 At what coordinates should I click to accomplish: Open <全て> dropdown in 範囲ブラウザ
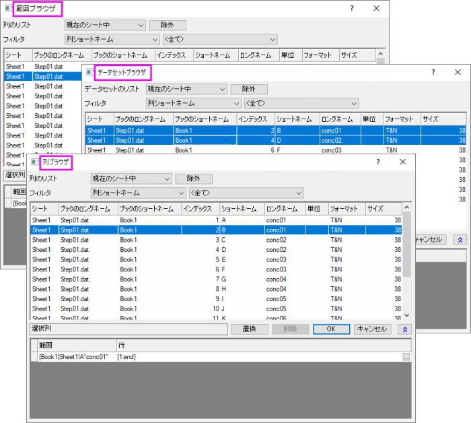tap(220, 39)
